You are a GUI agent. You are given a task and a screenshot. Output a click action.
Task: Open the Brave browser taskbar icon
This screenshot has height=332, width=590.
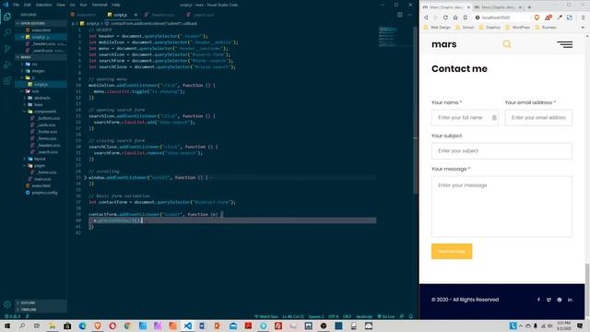click(x=98, y=326)
